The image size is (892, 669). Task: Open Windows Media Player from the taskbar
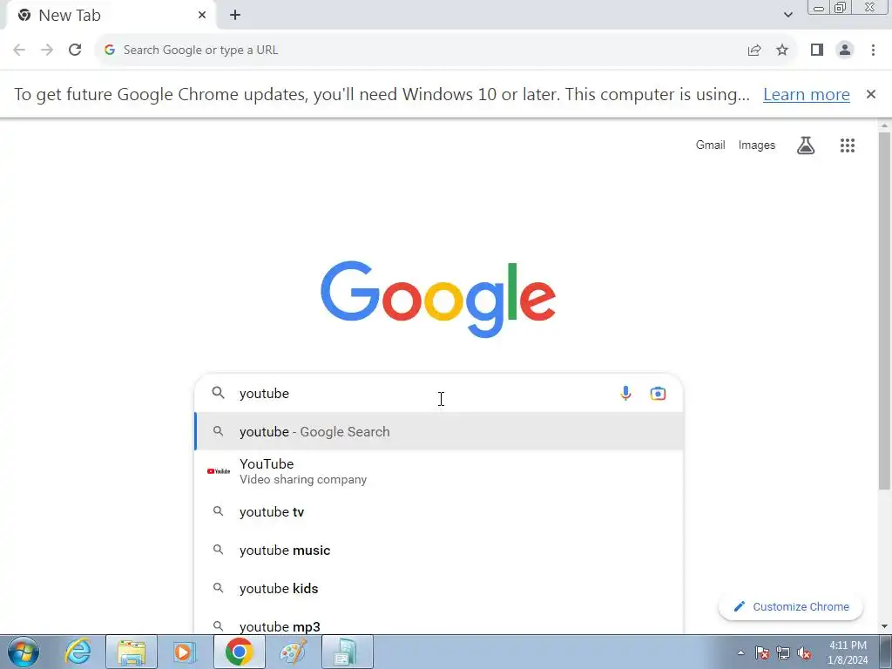(x=183, y=652)
